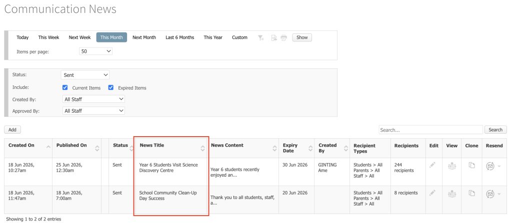
Task: Clone the Year 6 Students news item
Action: [x=471, y=165]
